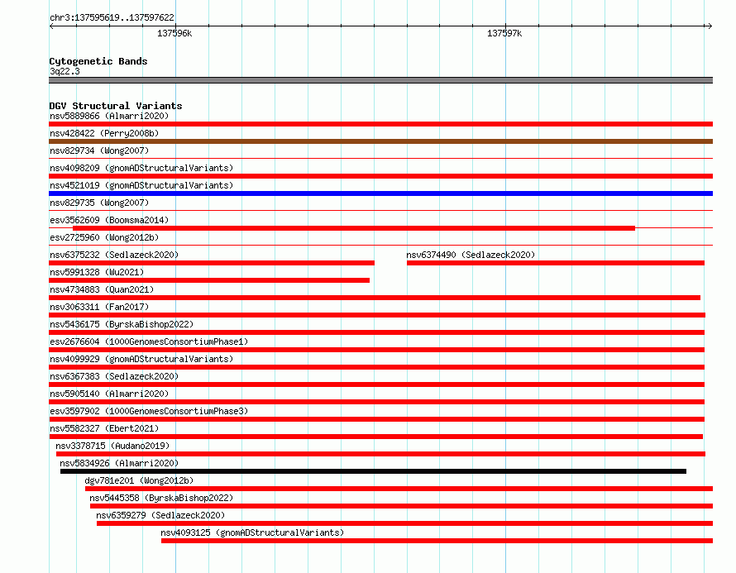Click the red nsv6374490 variant bar

pyautogui.click(x=555, y=263)
